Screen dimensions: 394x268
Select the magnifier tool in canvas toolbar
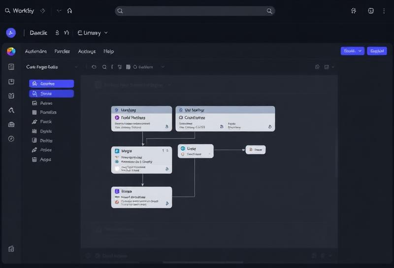tap(104, 67)
